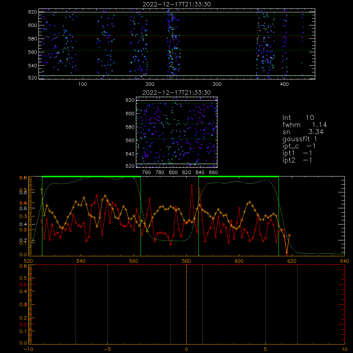Viewport: 353px width, 353px height.
Task: Click x-axis tick 540 of the profile plot
Action: tap(81, 261)
